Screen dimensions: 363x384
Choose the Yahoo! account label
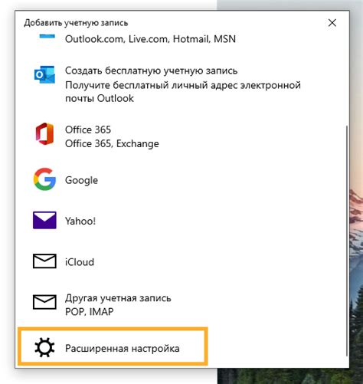click(80, 221)
